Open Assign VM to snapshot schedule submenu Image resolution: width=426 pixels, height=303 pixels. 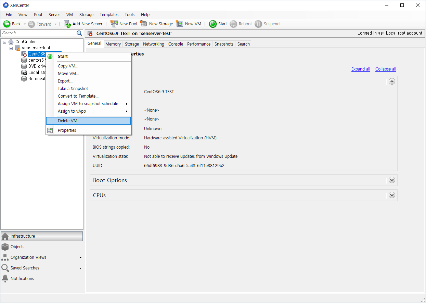89,104
